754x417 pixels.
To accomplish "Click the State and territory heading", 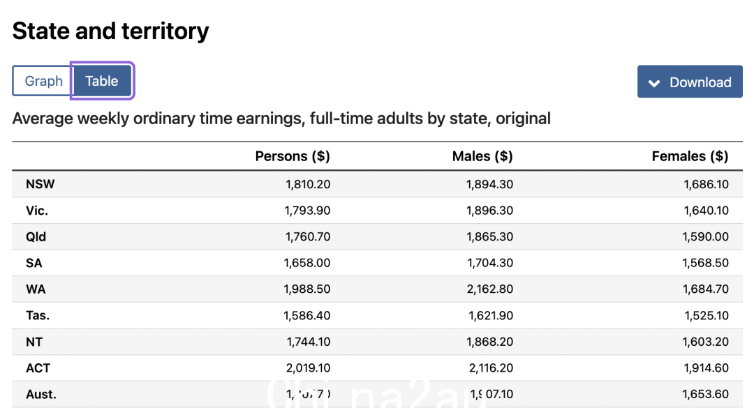I will pos(110,31).
